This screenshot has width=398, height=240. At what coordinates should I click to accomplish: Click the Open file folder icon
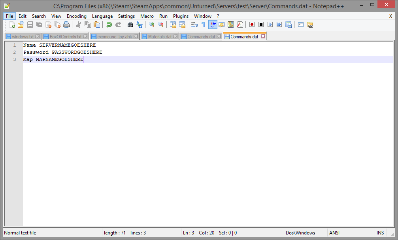tap(21, 25)
